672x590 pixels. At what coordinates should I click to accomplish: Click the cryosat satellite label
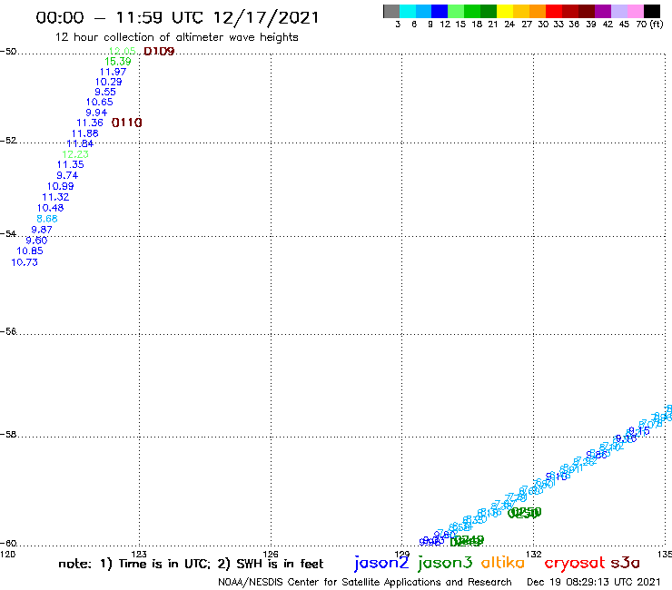[575, 563]
